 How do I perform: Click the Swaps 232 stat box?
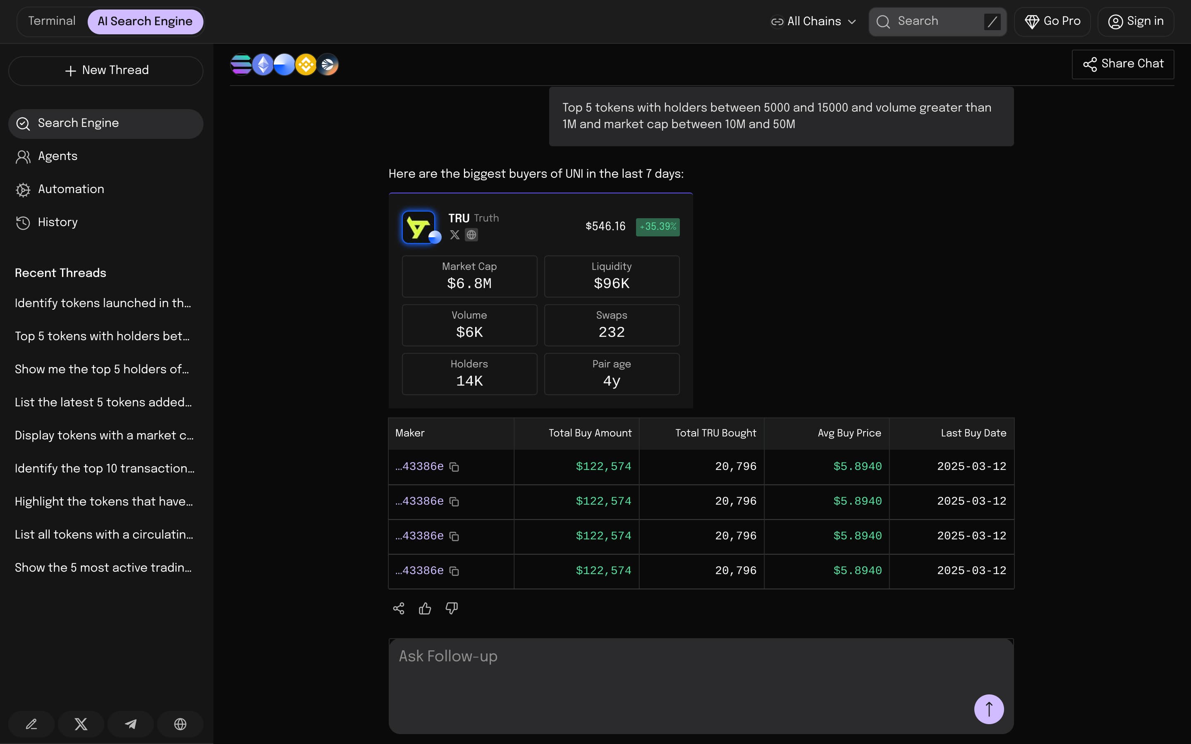pyautogui.click(x=612, y=325)
